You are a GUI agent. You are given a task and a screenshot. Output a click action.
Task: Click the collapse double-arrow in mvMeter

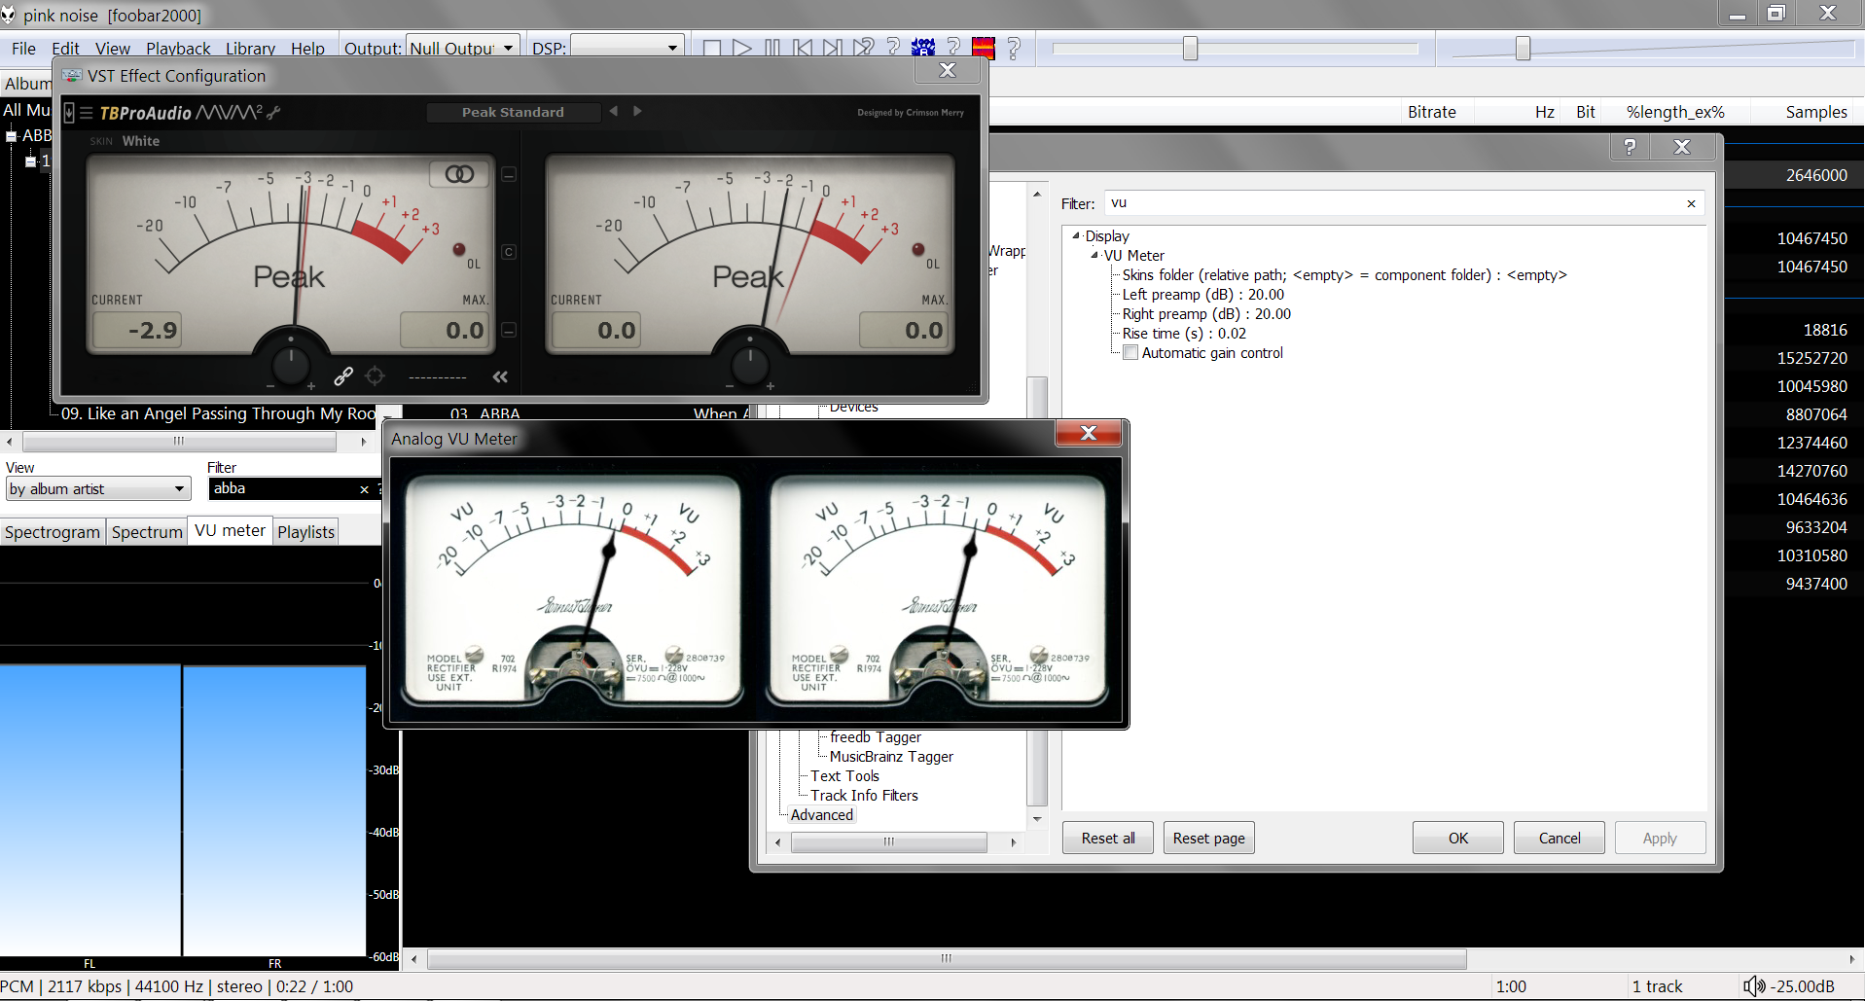(500, 376)
